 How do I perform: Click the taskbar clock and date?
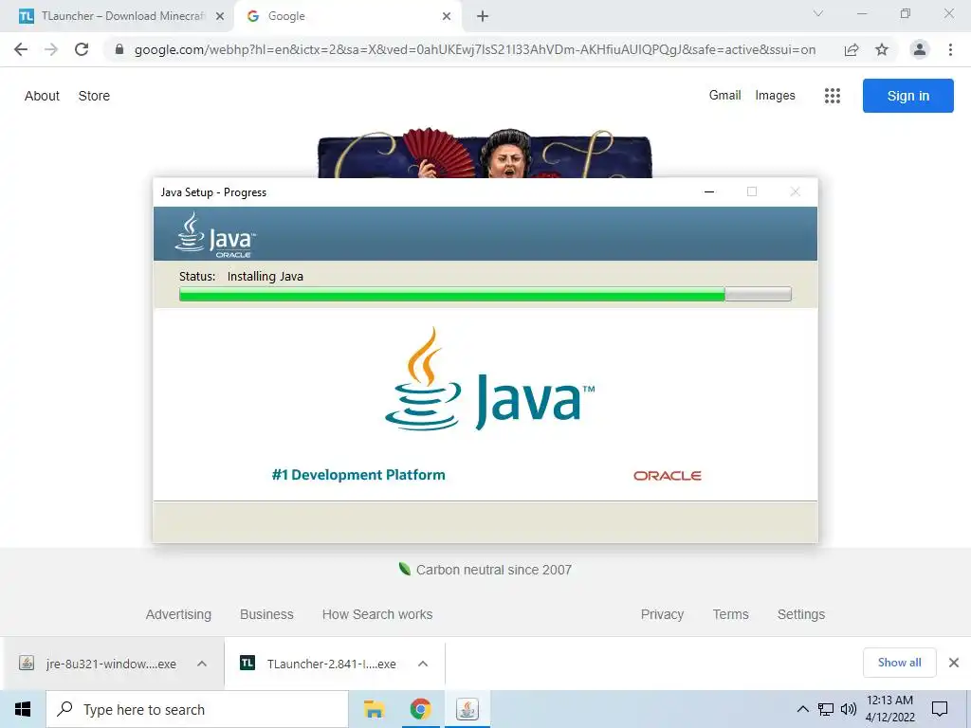[889, 709]
